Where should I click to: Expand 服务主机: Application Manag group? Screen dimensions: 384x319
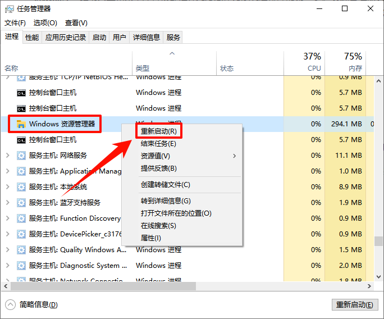click(8, 171)
